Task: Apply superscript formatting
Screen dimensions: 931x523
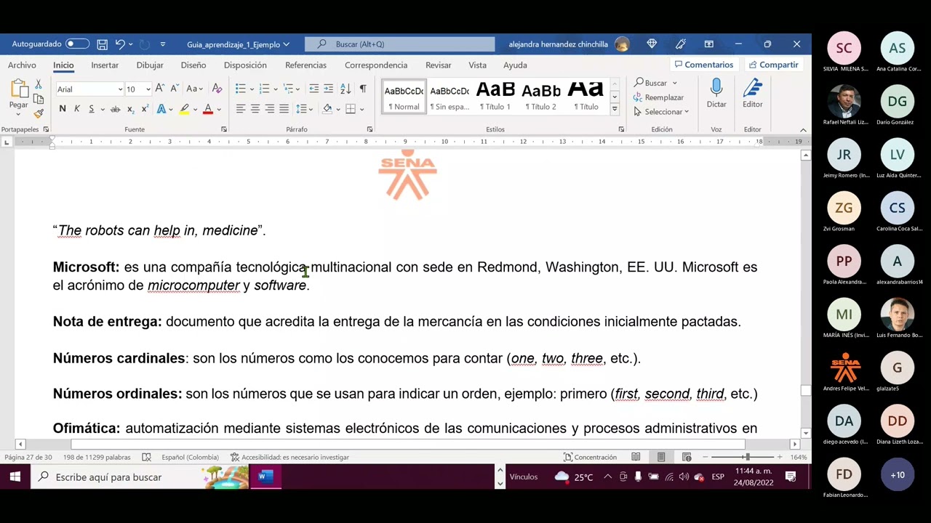Action: click(145, 109)
